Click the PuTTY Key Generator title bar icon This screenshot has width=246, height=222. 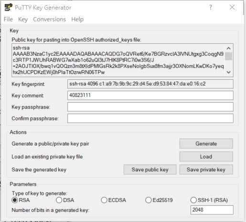point(9,7)
